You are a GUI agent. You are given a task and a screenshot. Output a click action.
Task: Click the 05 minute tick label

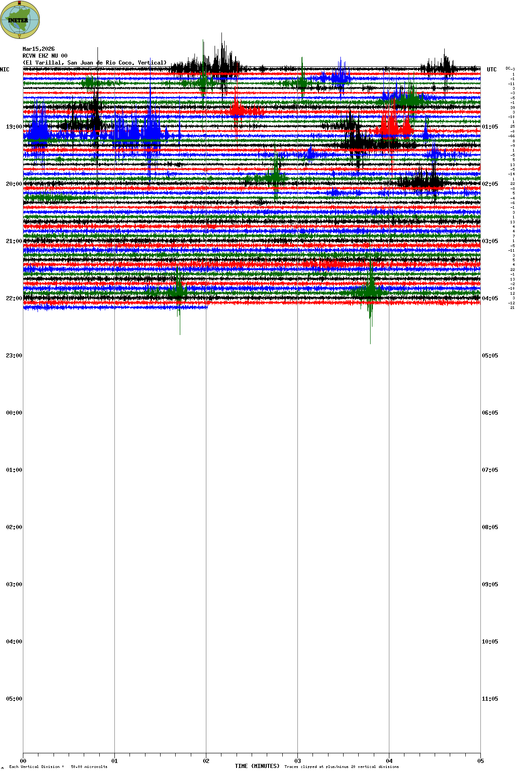point(480,762)
